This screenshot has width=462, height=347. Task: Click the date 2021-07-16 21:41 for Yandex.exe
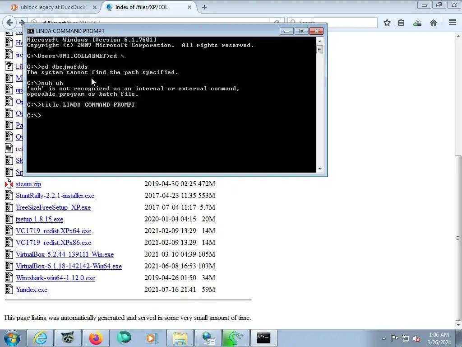pos(170,290)
